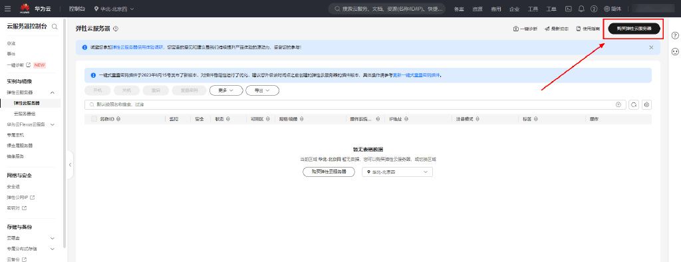Open the help icon in the top bar
The width and height of the screenshot is (681, 262).
pyautogui.click(x=594, y=9)
